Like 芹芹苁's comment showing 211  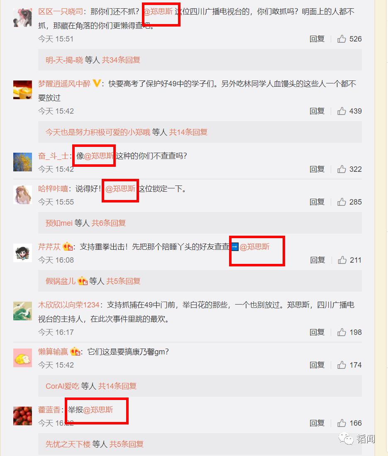pos(342,260)
